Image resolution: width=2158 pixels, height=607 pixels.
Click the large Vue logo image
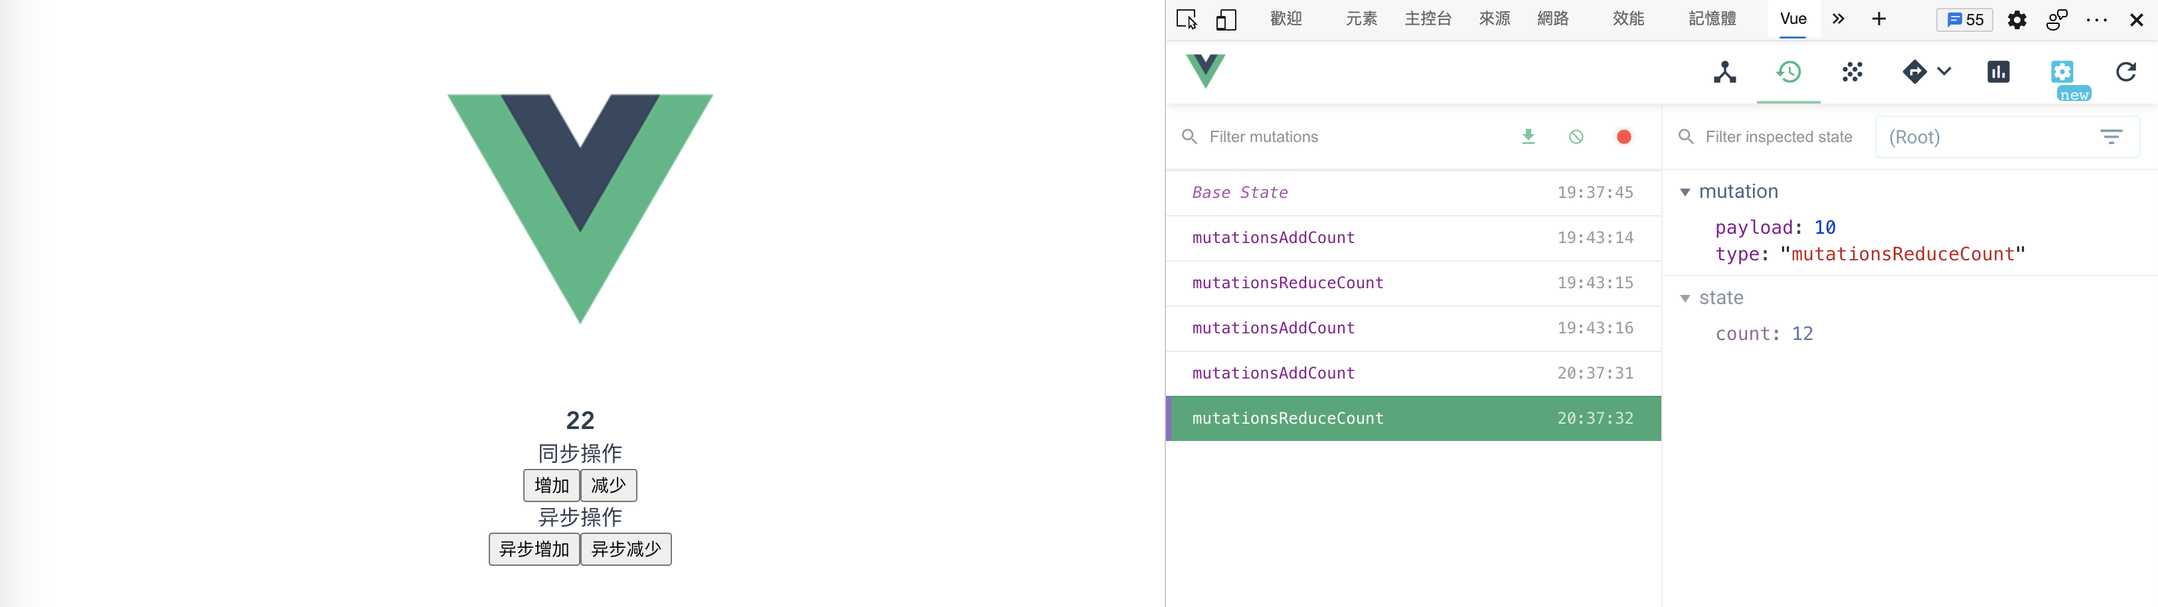580,207
